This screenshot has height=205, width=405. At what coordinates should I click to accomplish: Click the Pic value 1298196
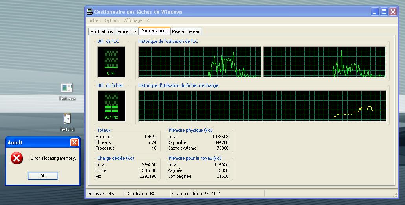click(148, 176)
